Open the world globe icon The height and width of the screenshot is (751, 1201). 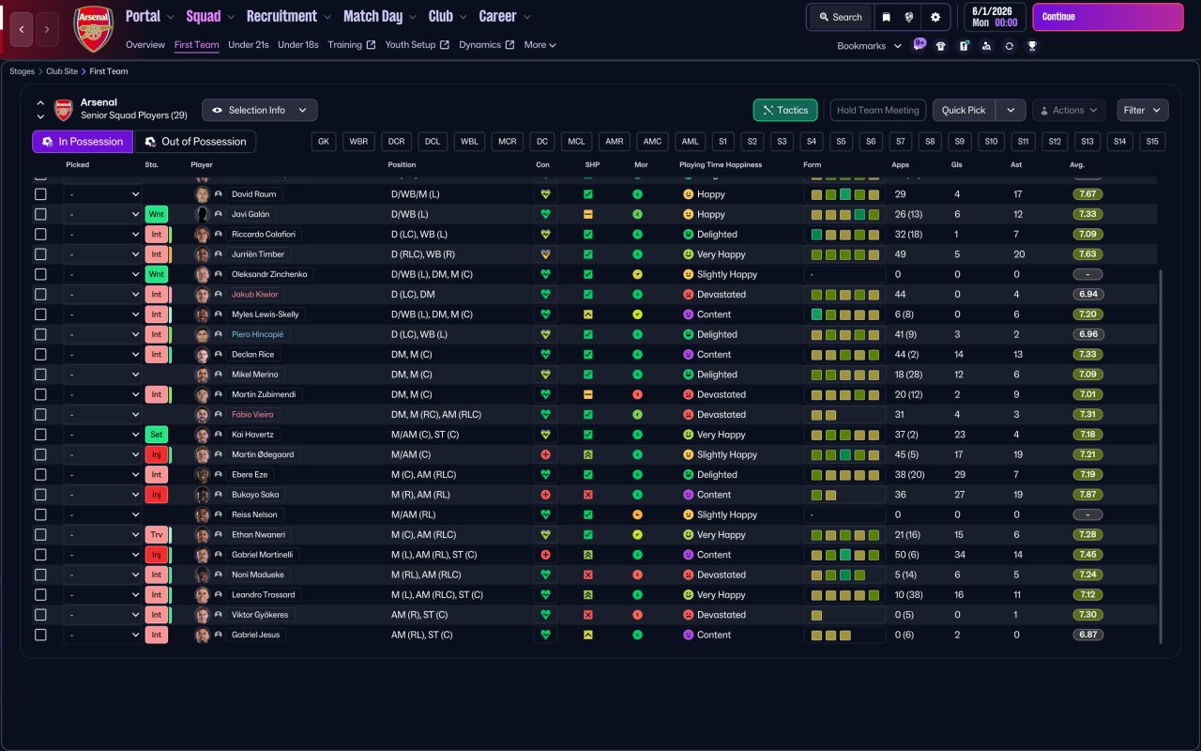click(x=909, y=17)
